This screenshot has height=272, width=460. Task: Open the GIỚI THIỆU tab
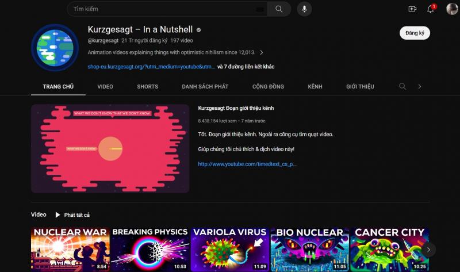coord(360,87)
